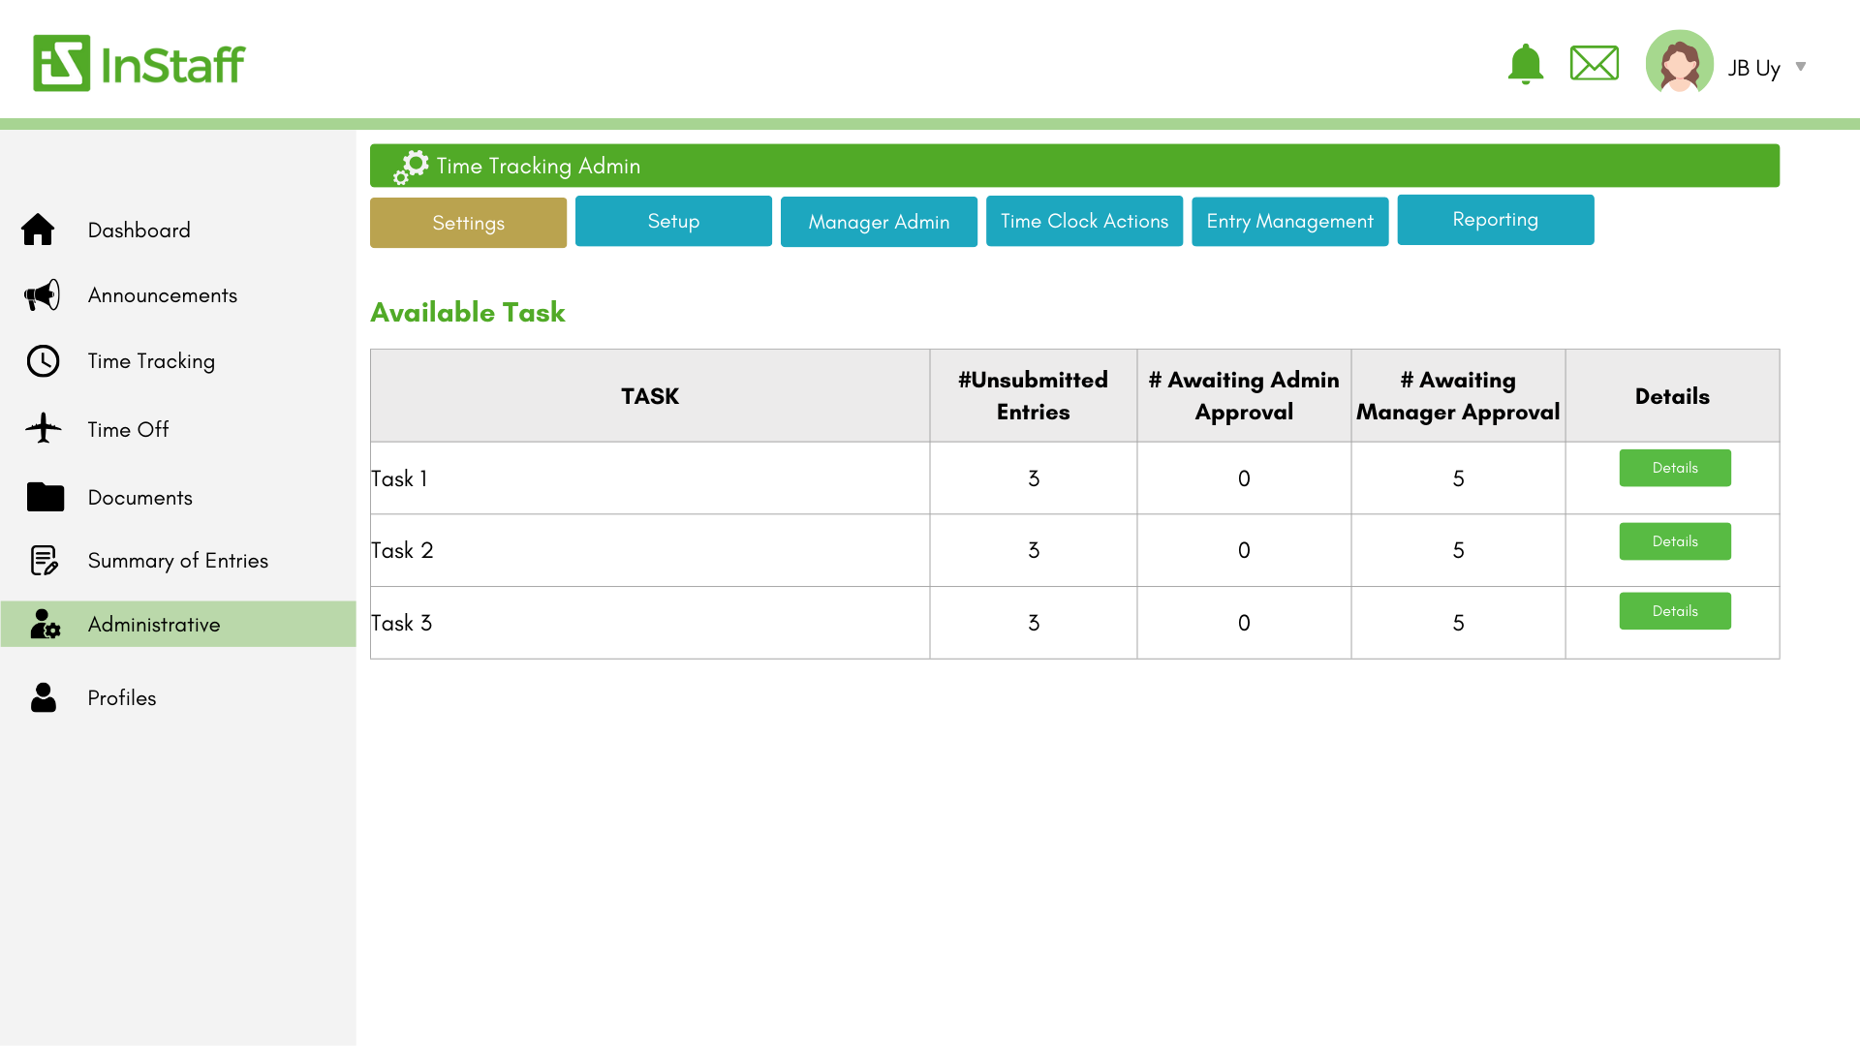Screen dimensions: 1860x1046
Task: Click the #Unsubmitted Entries column header
Action: pyautogui.click(x=1033, y=396)
